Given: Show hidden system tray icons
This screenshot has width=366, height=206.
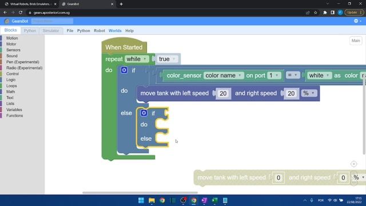Looking at the screenshot, I should point(305,200).
